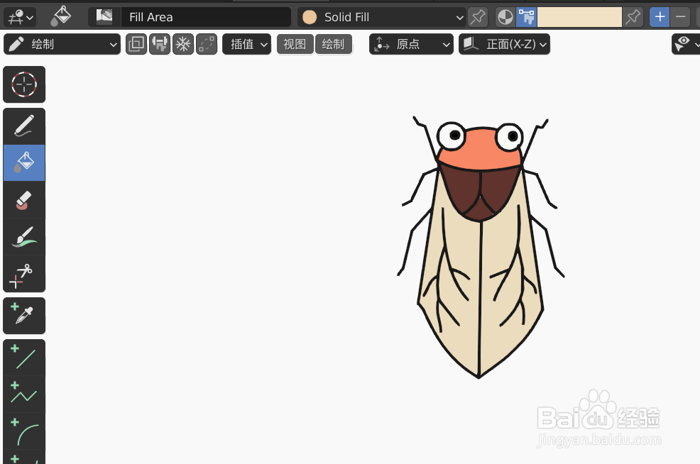
Task: Click the plus add button
Action: coord(660,17)
